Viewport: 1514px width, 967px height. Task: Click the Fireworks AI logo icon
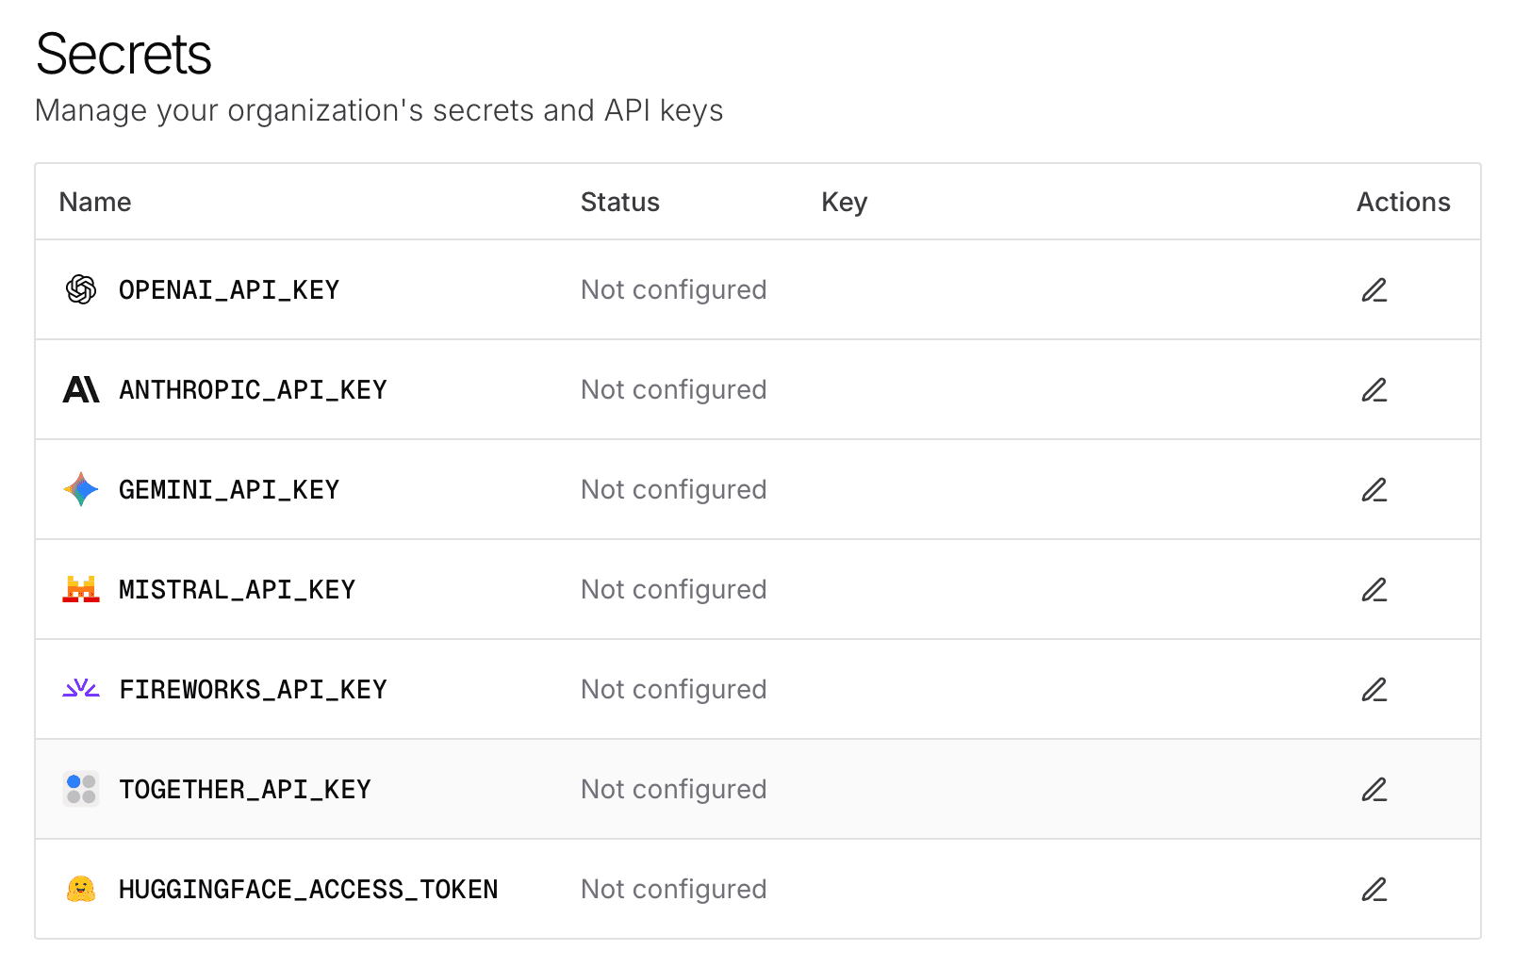[x=81, y=689]
